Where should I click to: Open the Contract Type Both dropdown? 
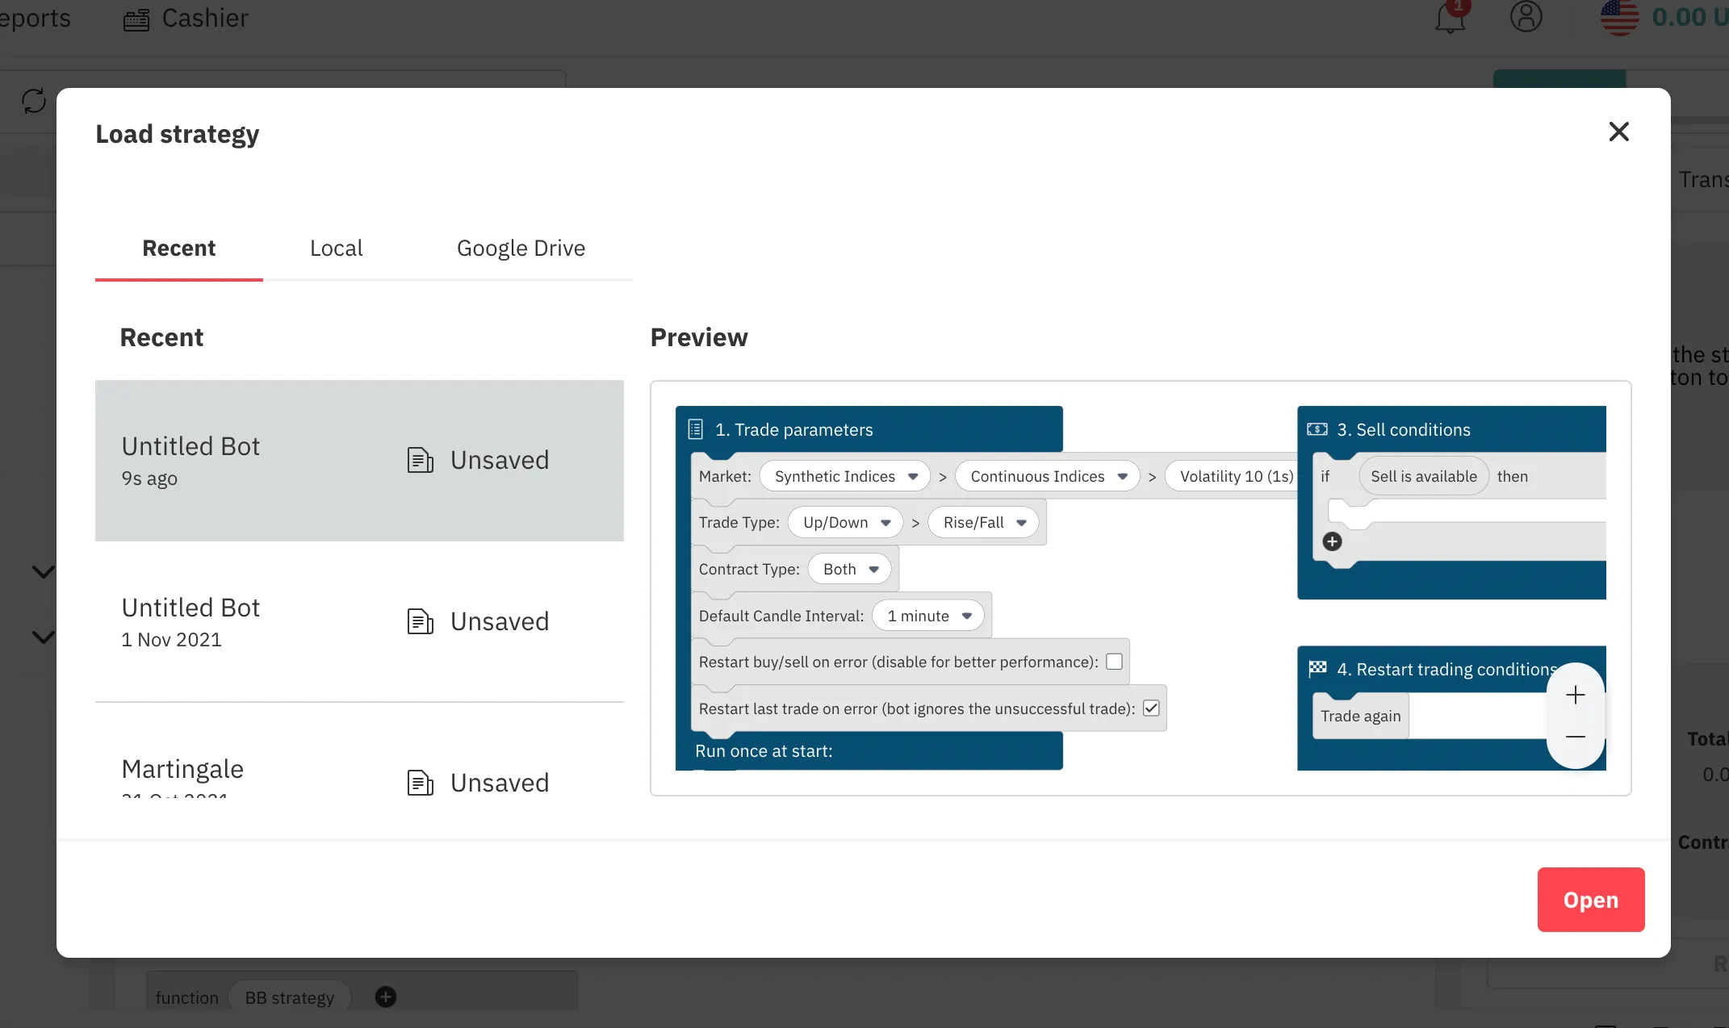[x=849, y=569]
